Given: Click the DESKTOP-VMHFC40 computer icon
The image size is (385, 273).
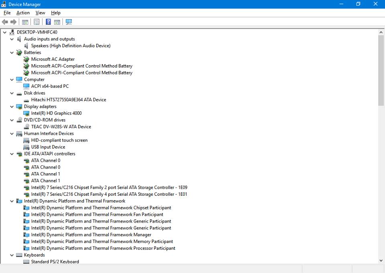Looking at the screenshot, I should coord(12,32).
